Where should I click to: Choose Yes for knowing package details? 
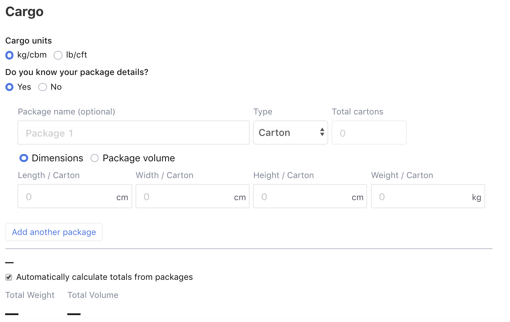tap(9, 87)
